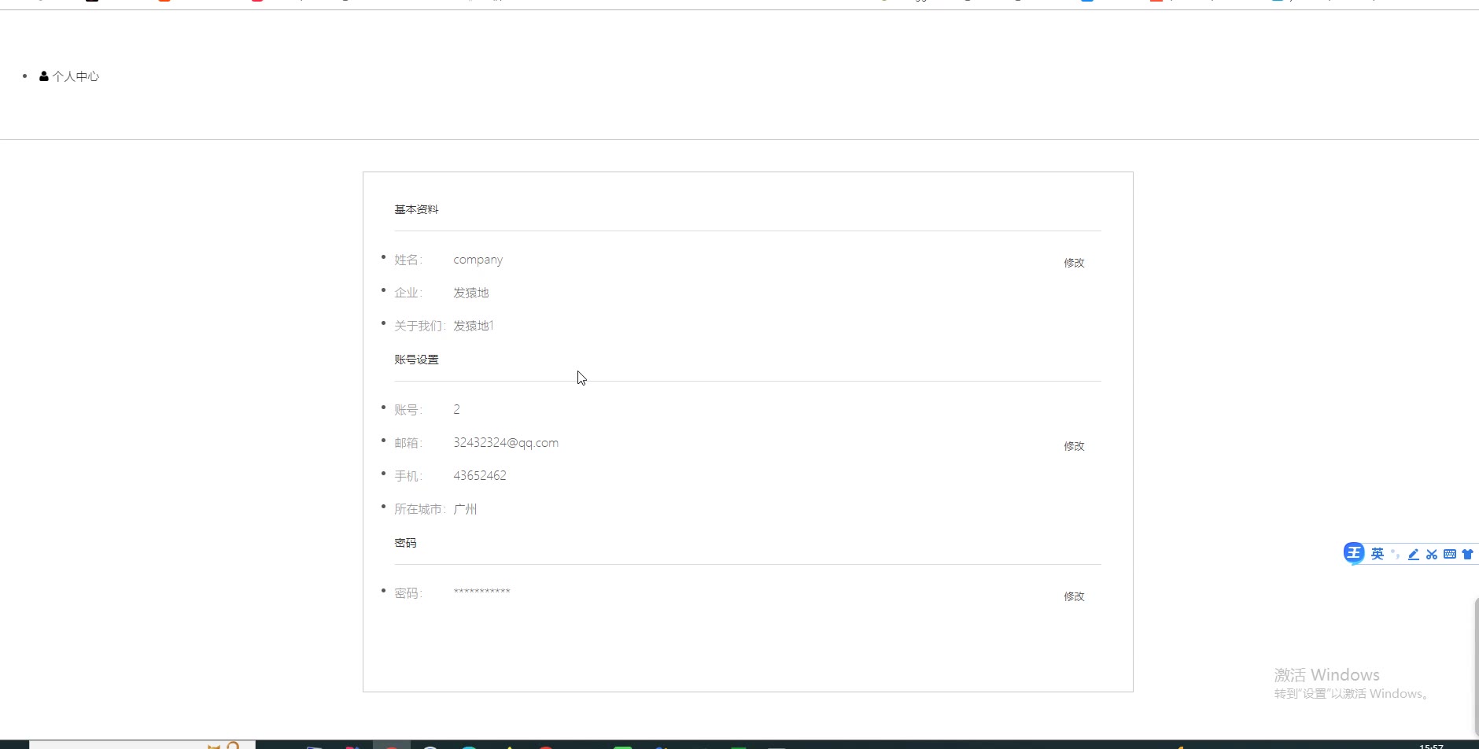Click the 企业 field label

(408, 293)
